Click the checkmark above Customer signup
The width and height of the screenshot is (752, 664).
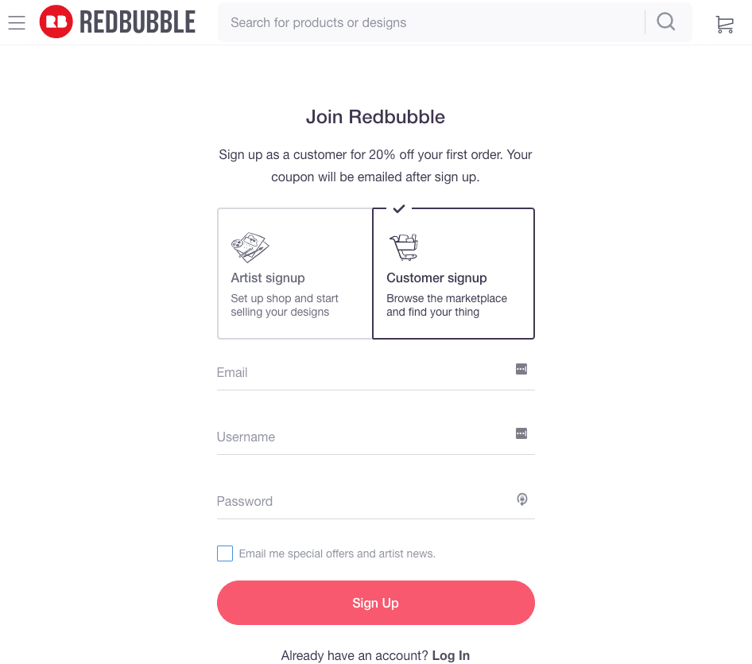[x=399, y=208]
